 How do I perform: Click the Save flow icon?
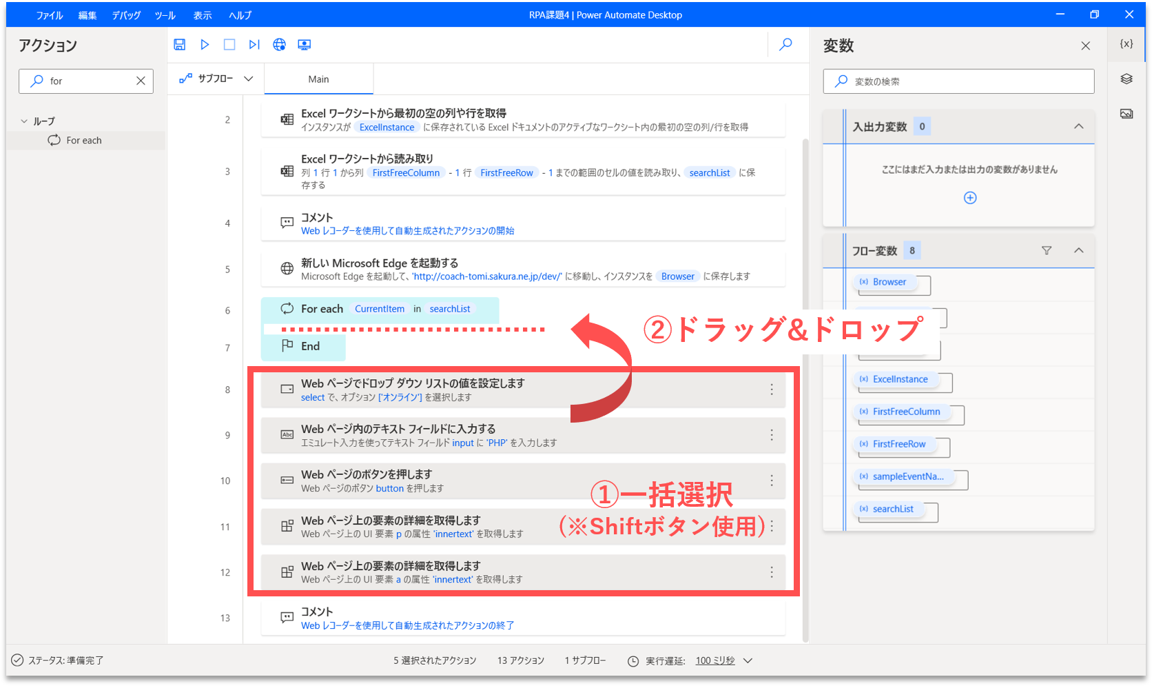click(179, 45)
